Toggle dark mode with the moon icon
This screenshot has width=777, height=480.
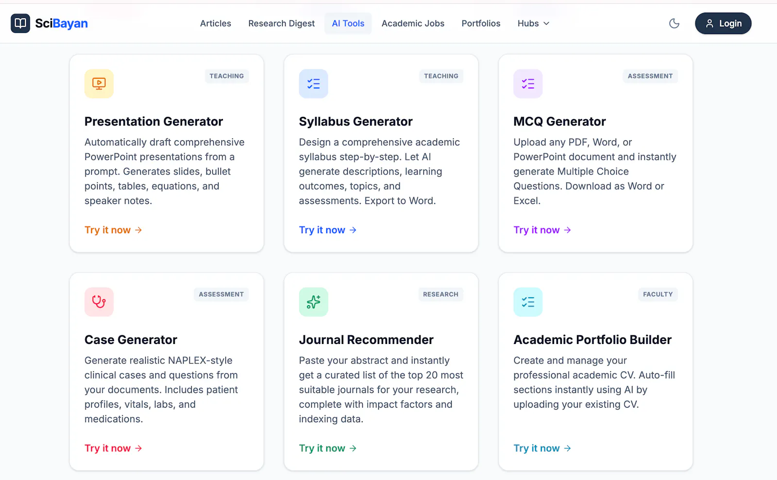click(674, 23)
